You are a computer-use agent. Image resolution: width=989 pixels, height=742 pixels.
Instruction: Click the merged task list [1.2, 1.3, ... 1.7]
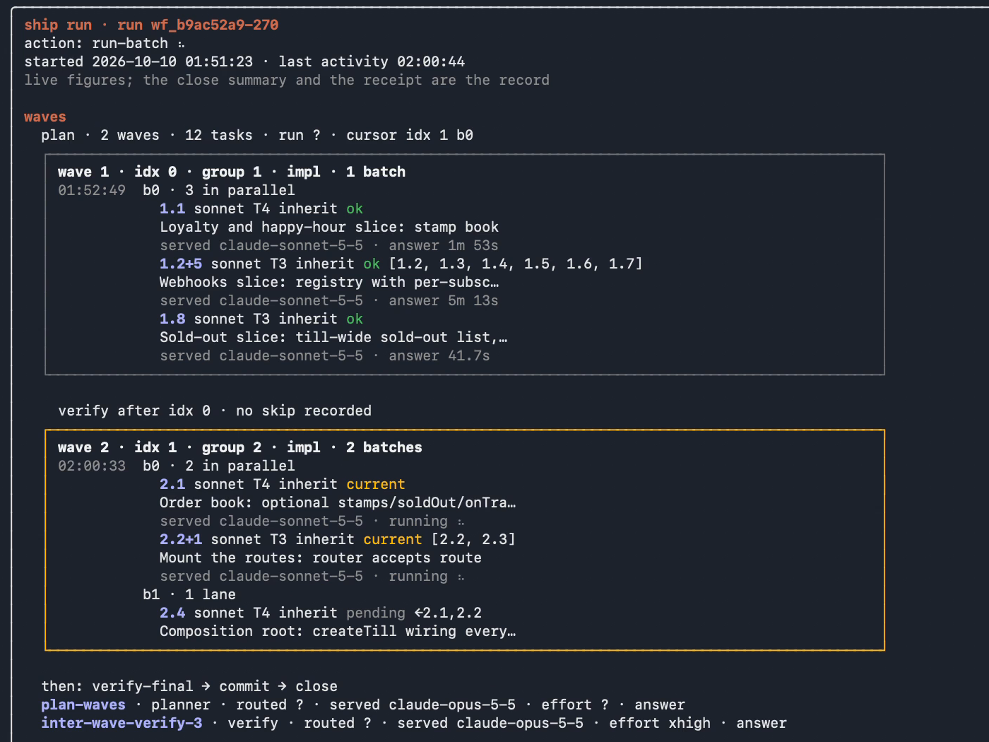pyautogui.click(x=516, y=264)
